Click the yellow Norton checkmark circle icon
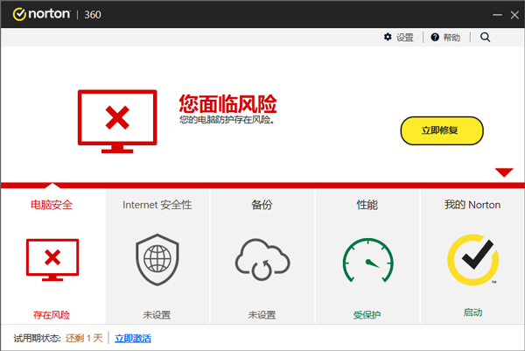The width and height of the screenshot is (525, 351). (x=473, y=260)
